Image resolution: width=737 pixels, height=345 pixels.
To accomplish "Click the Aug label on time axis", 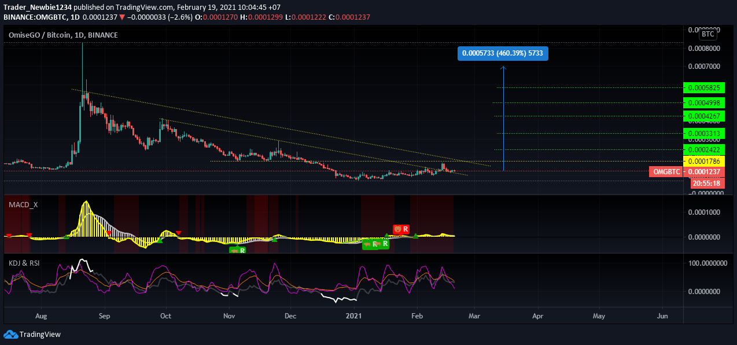I will (x=41, y=316).
